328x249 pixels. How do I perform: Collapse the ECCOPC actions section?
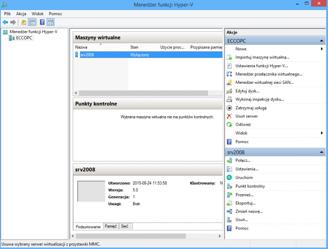322,41
